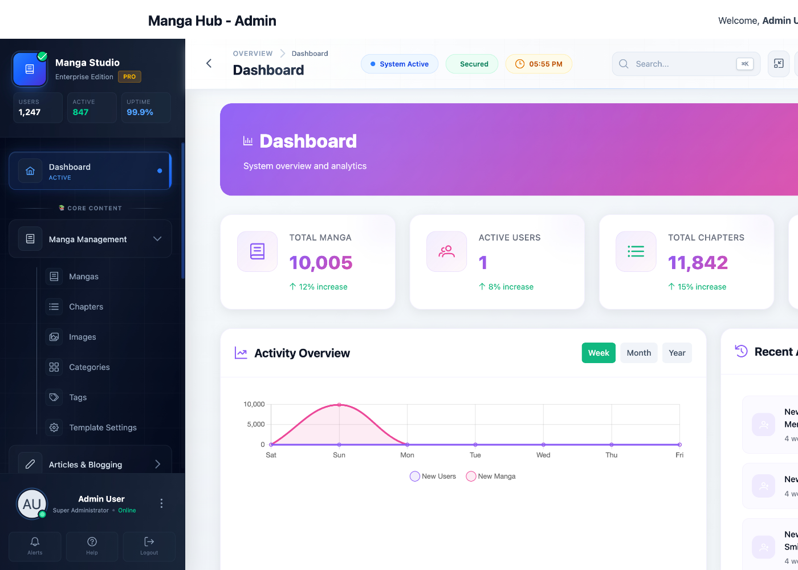This screenshot has width=798, height=570.
Task: Click the Recent activity history icon
Action: (741, 351)
